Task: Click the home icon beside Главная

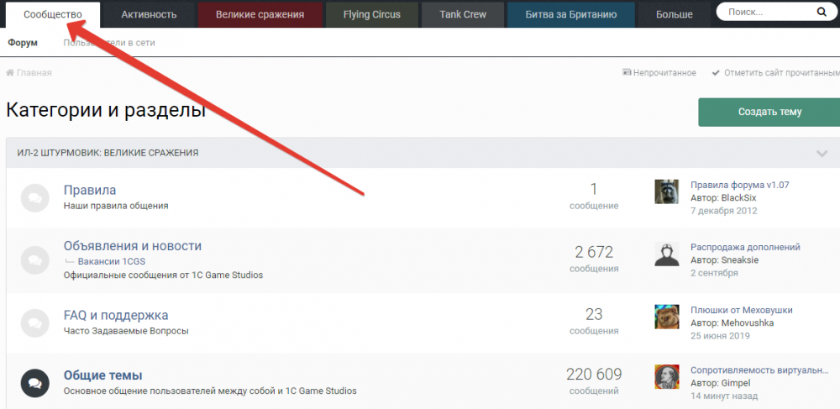Action: (x=10, y=73)
